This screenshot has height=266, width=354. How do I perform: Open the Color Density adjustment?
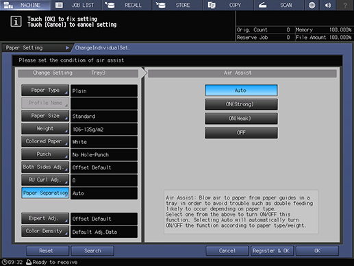[45, 231]
